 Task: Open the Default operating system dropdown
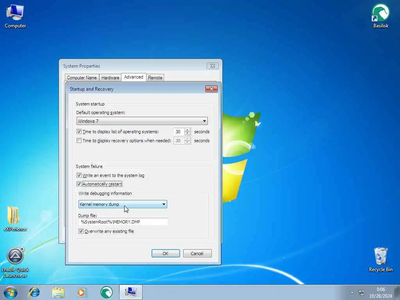click(x=142, y=121)
